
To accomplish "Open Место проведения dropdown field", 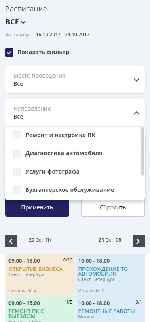I will tap(75, 80).
